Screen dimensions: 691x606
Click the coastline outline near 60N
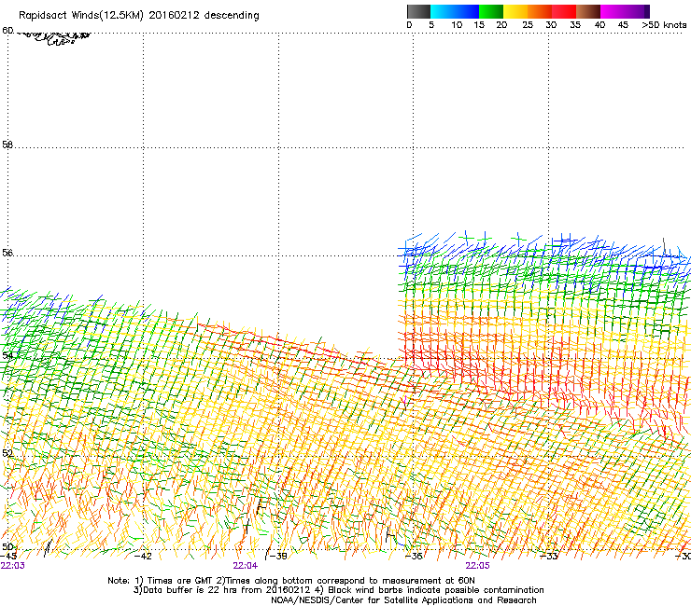click(x=53, y=38)
